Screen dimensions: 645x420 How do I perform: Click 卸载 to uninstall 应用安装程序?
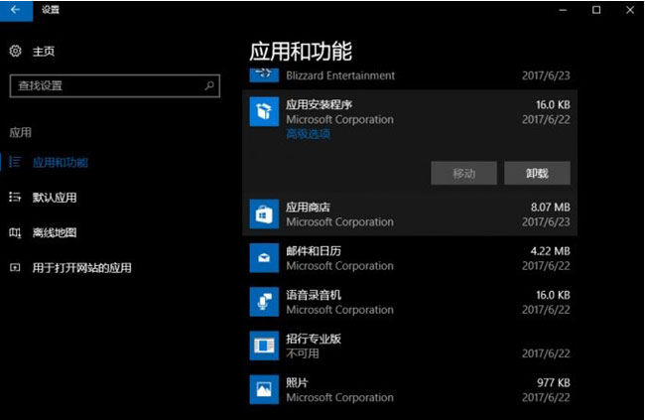click(537, 173)
